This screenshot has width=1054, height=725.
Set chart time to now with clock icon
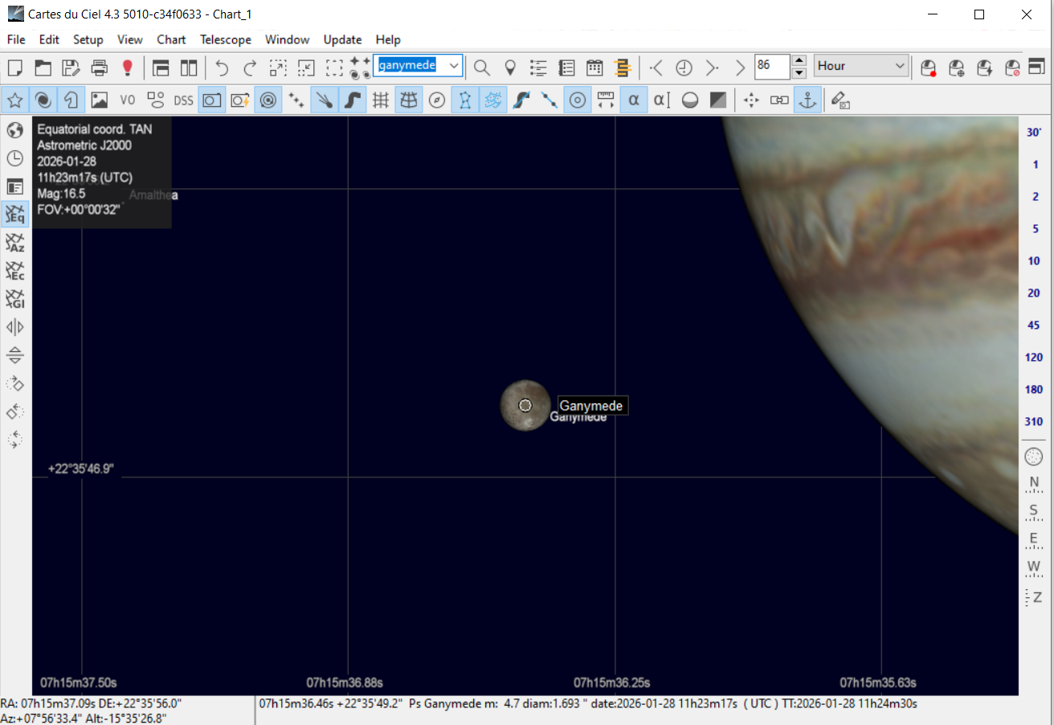(684, 68)
